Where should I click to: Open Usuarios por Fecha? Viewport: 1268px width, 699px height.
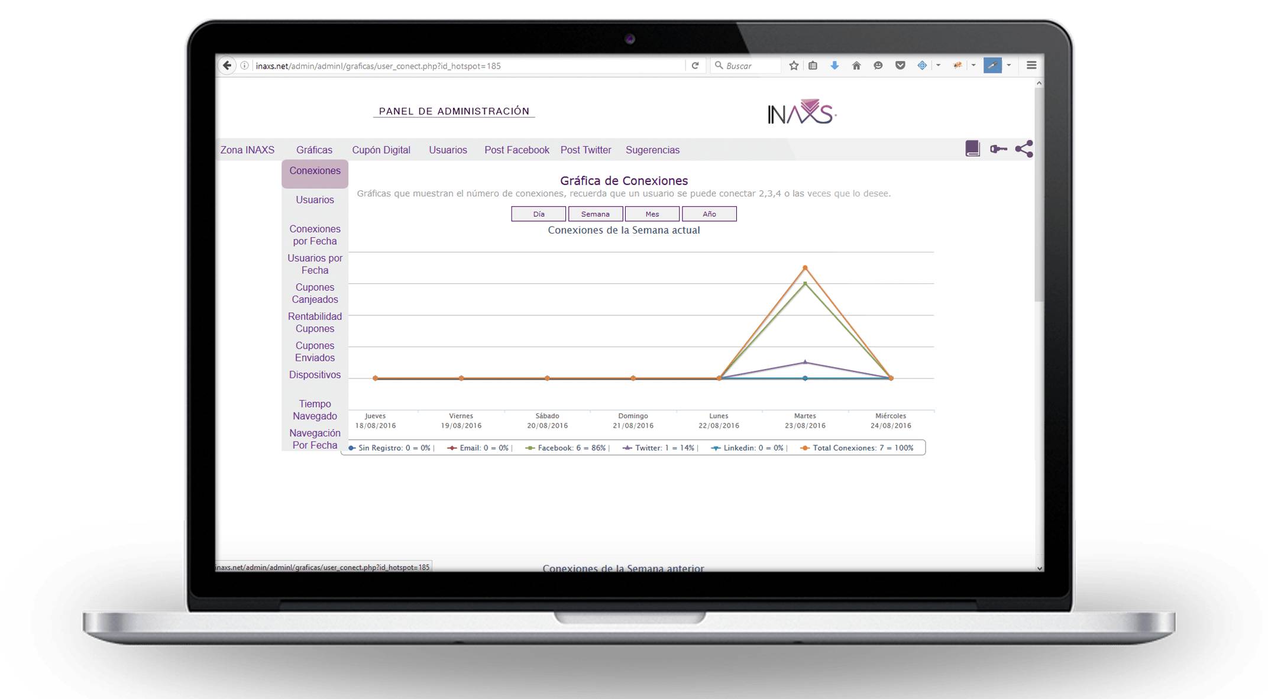coord(315,264)
